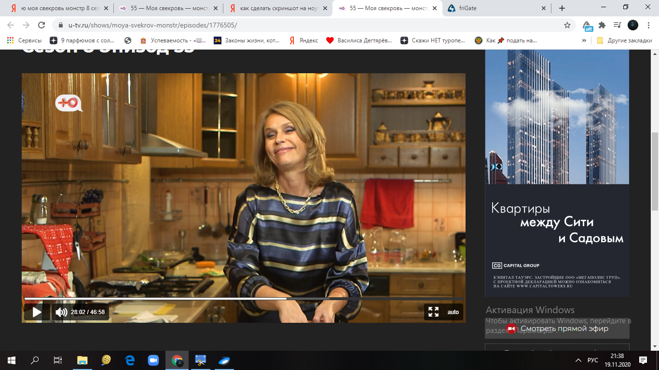Viewport: 659px width, 370px height.
Task: Close the 'как сделать скриншот' tab
Action: (x=324, y=8)
